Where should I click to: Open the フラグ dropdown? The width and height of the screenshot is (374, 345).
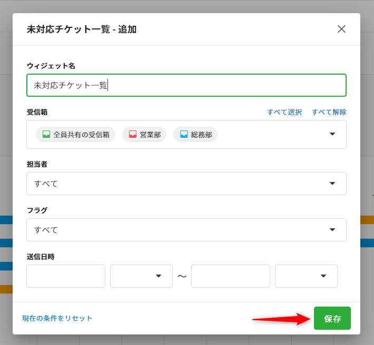186,230
